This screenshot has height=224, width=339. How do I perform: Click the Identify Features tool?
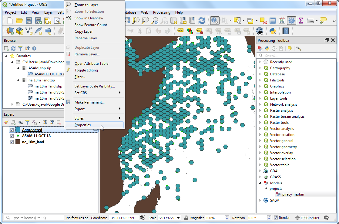coord(215,21)
